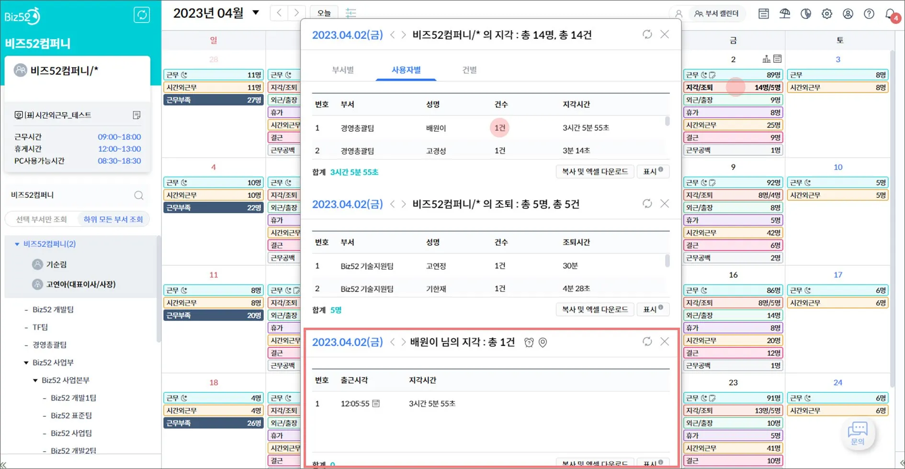Click the search magnifier next to 비즈52컴퍼니
Image resolution: width=905 pixels, height=469 pixels.
pos(139,195)
